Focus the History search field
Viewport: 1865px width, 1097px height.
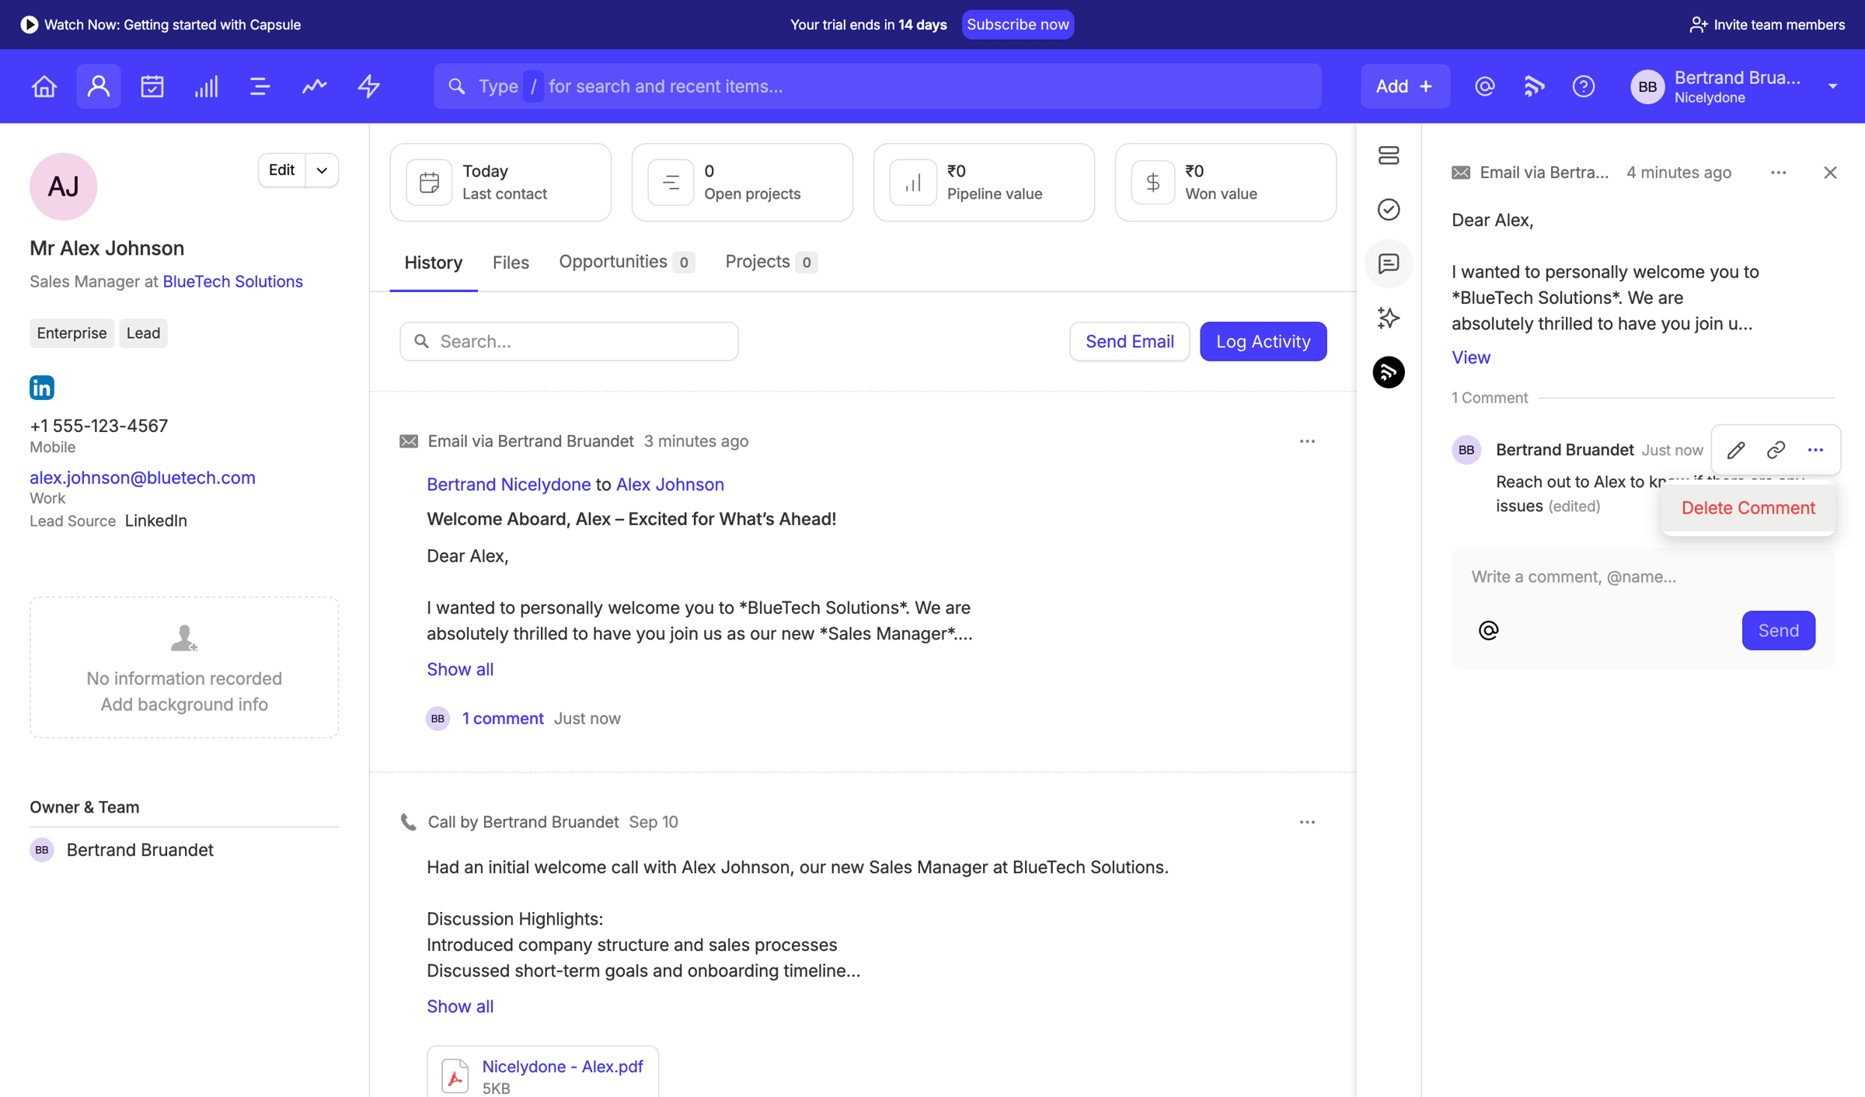(x=569, y=341)
